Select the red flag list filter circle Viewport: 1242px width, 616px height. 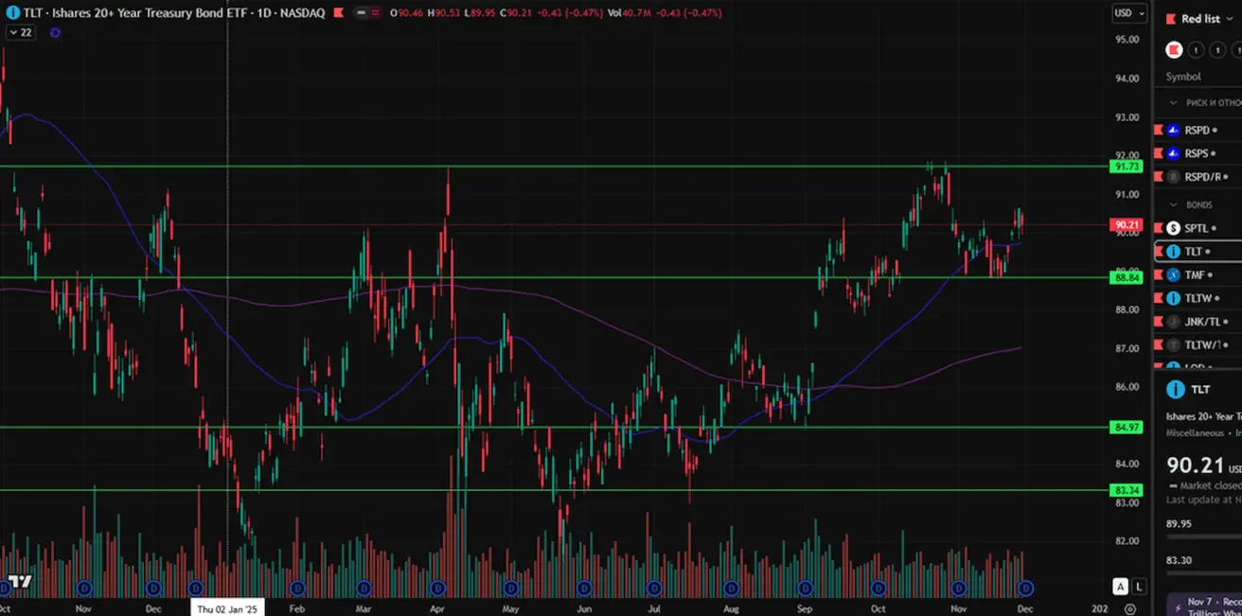click(1174, 49)
